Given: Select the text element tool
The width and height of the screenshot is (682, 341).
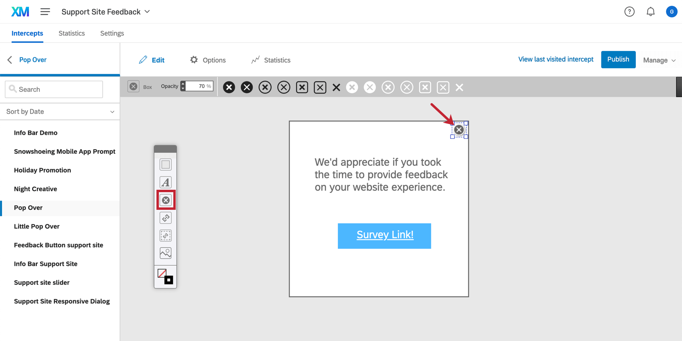Looking at the screenshot, I should point(166,182).
